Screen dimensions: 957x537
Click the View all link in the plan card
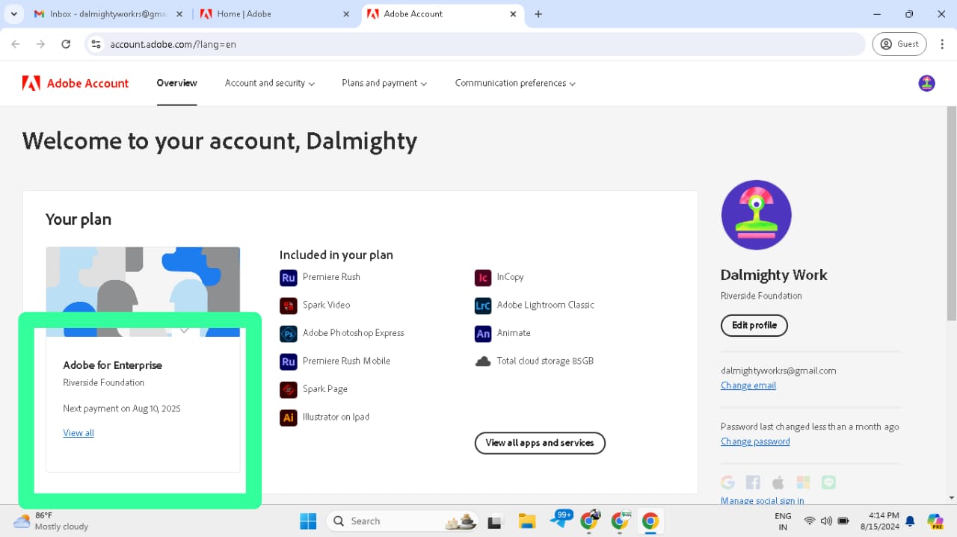click(x=79, y=433)
